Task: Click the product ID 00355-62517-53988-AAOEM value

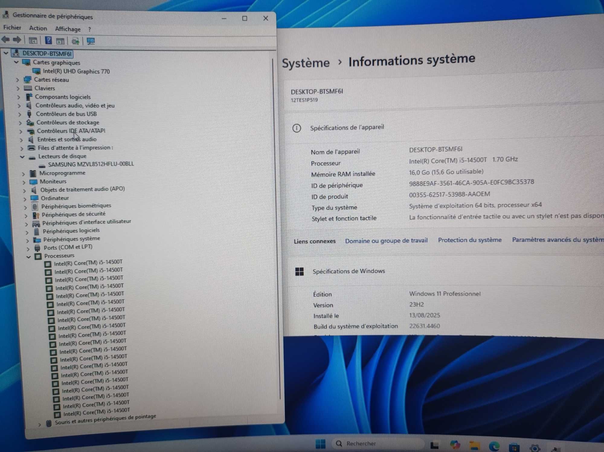Action: pyautogui.click(x=449, y=194)
